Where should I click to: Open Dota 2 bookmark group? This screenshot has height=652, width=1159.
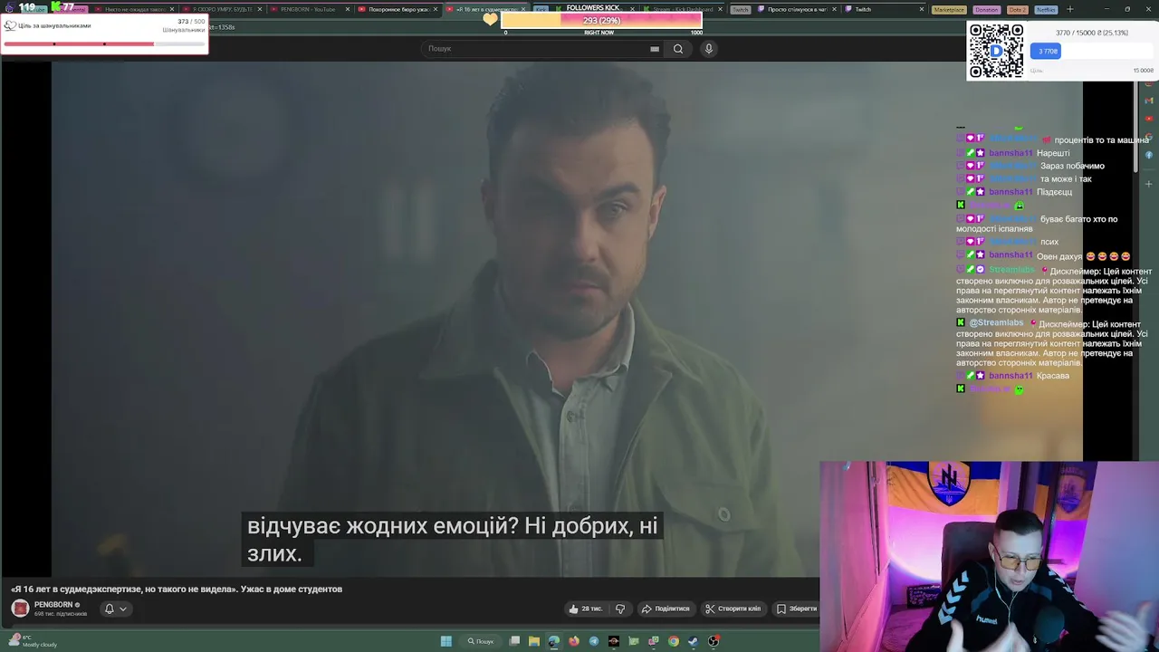1018,9
